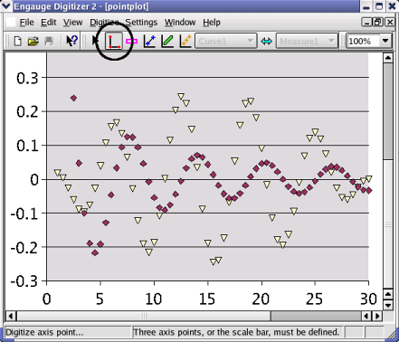Select the green Segment Fill tool
The image size is (399, 342).
pos(167,41)
